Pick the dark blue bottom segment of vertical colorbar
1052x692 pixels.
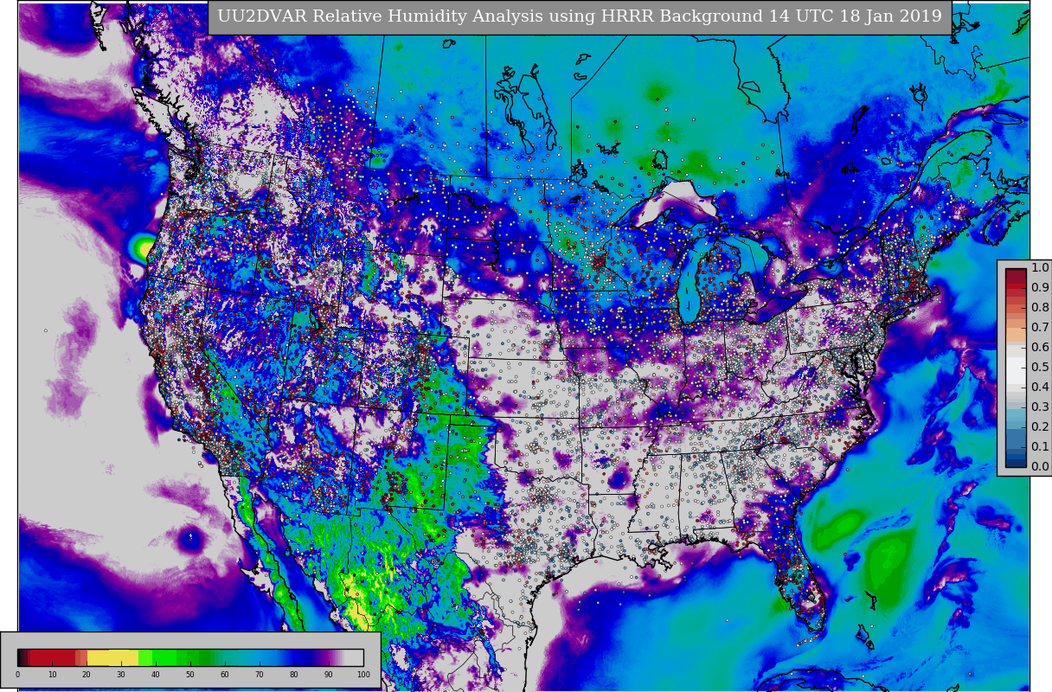coord(1016,462)
